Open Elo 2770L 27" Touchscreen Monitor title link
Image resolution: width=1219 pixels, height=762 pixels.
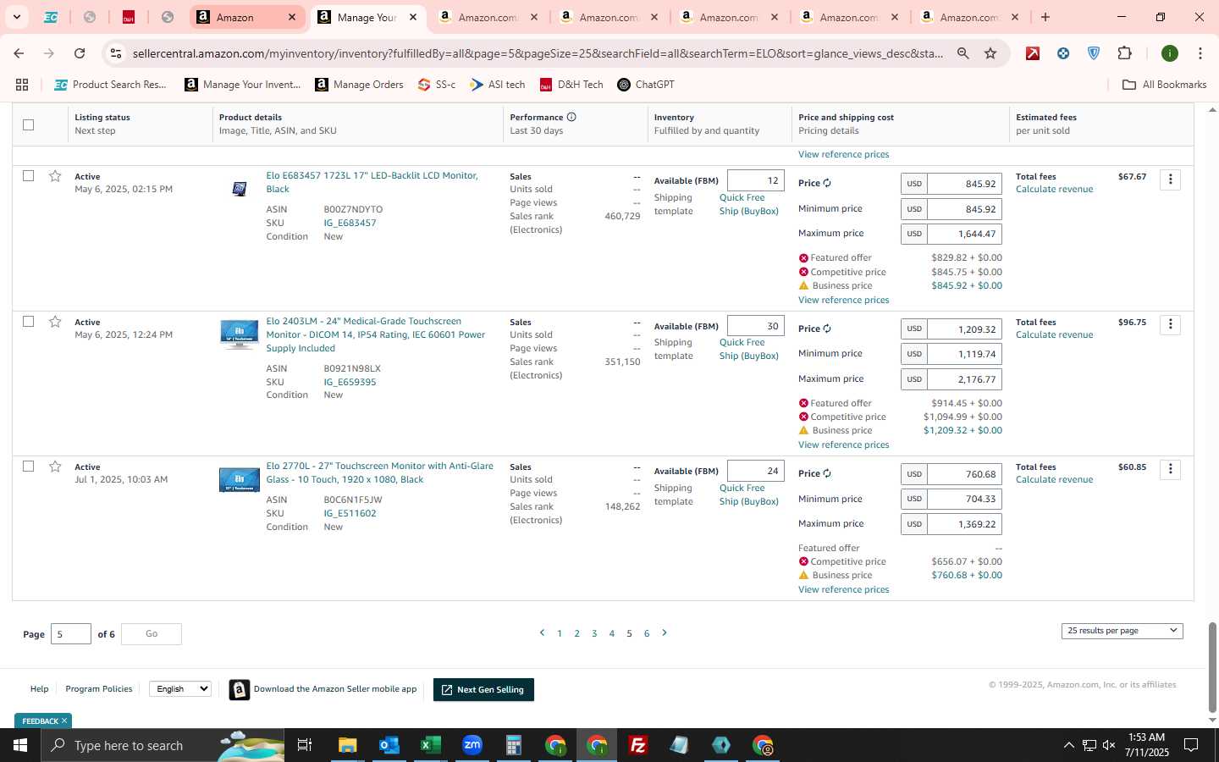point(379,472)
